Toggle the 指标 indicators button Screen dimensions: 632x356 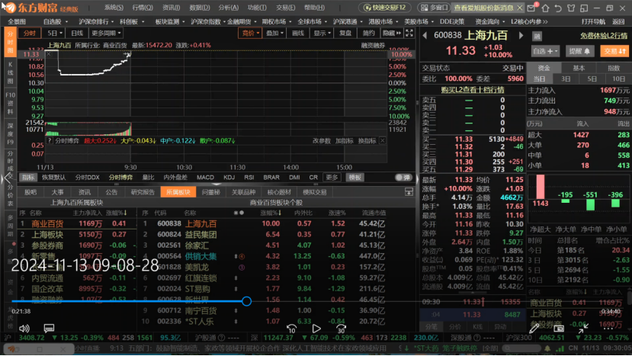pyautogui.click(x=28, y=178)
